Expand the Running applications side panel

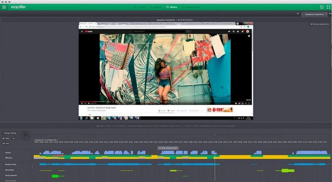pos(320,24)
